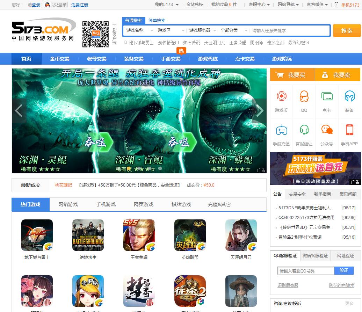
Task: Expand the 游戏服务器 dropdown
Action: point(202,30)
